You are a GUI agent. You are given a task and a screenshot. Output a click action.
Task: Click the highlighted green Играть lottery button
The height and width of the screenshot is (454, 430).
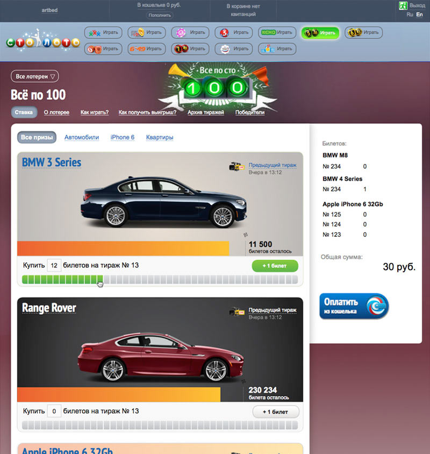[x=320, y=33]
